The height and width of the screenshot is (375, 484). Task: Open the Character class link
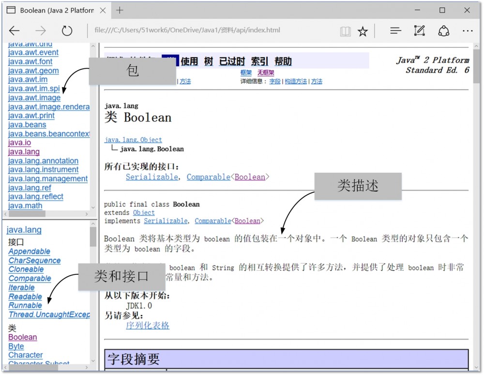coord(26,355)
